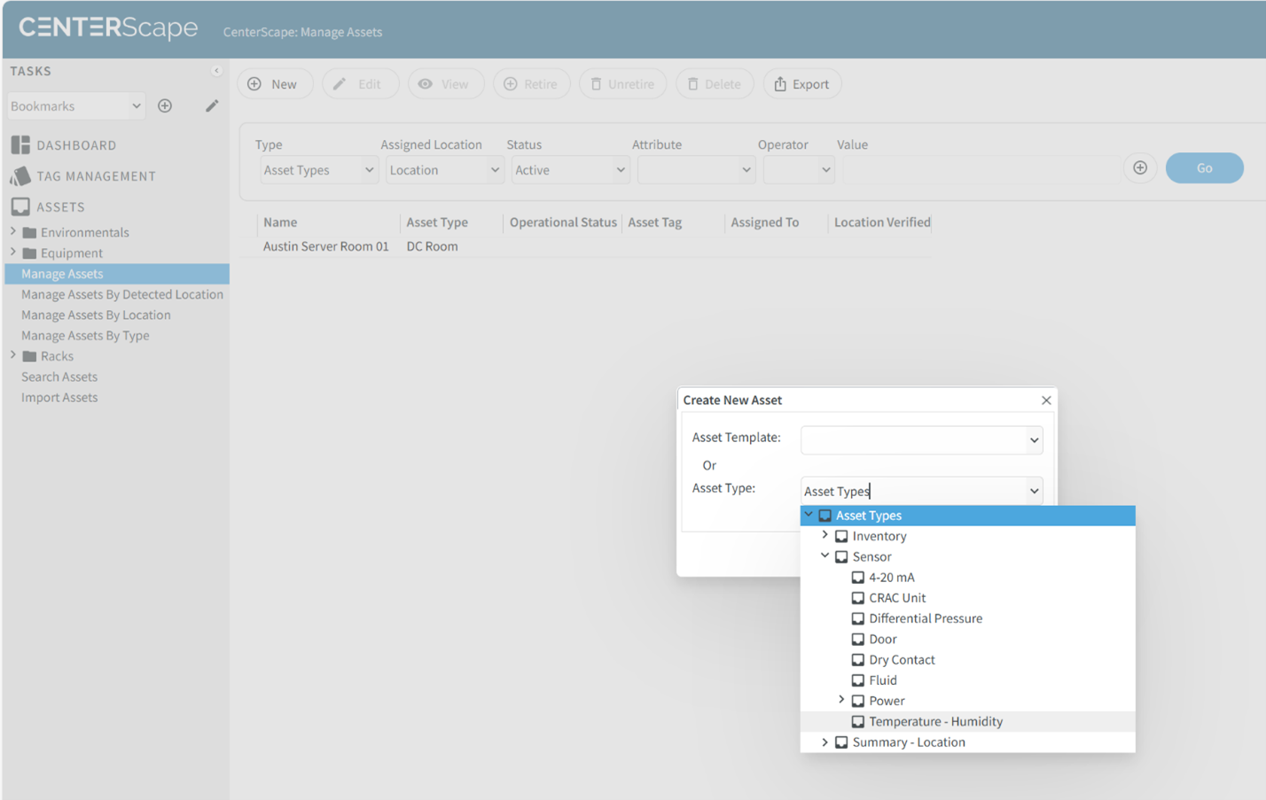The height and width of the screenshot is (800, 1266).
Task: Open the Asset Template dropdown
Action: coord(922,439)
